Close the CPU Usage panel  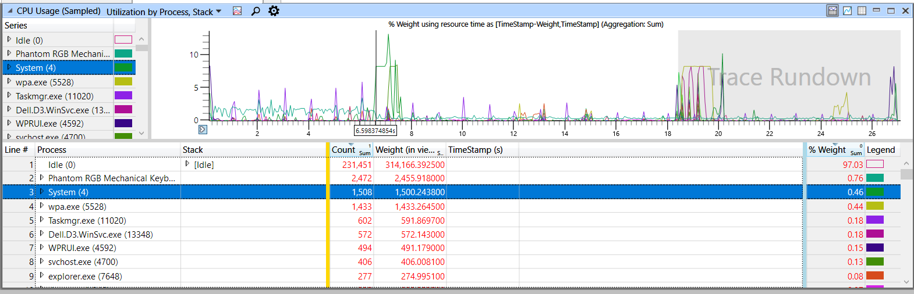905,10
